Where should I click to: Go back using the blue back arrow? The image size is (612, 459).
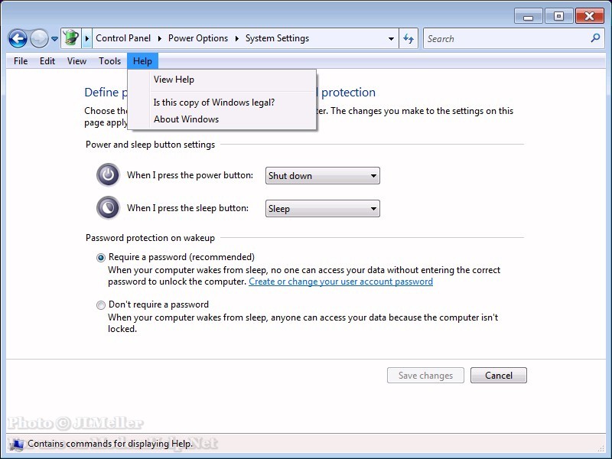pos(18,39)
